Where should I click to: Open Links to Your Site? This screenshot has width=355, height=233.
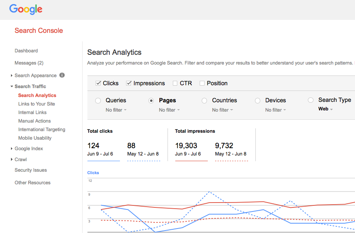[37, 104]
